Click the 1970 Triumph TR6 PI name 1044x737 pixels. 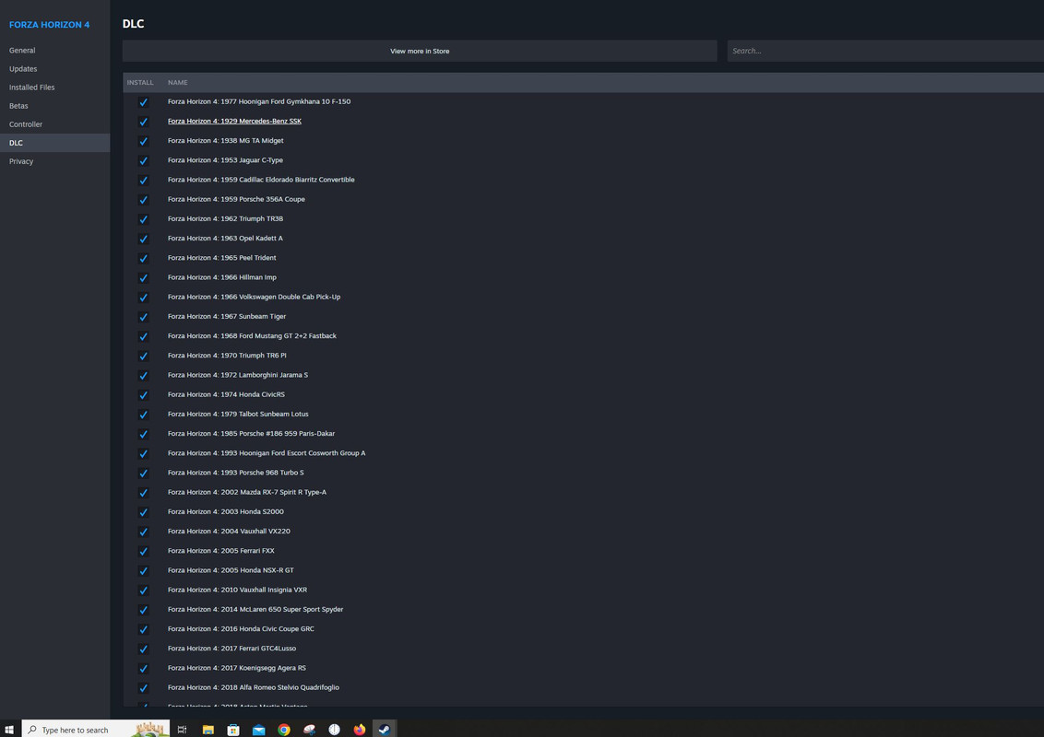(x=227, y=356)
